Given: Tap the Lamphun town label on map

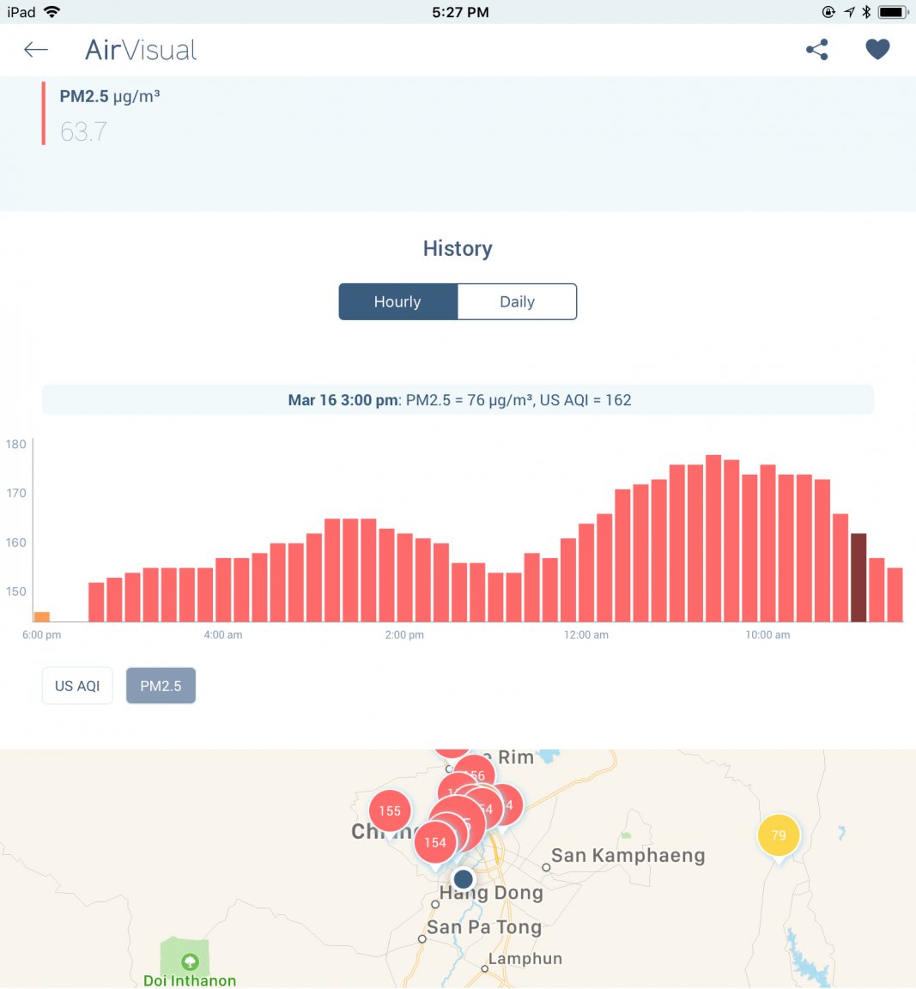Looking at the screenshot, I should [525, 959].
